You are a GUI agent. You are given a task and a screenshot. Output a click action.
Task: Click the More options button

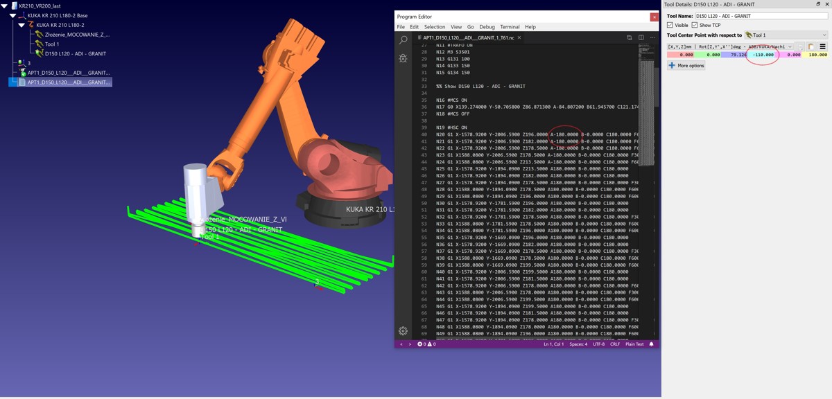click(x=686, y=66)
